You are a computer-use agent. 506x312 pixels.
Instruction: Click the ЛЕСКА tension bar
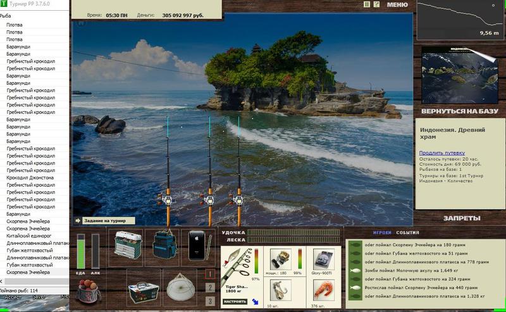[293, 240]
